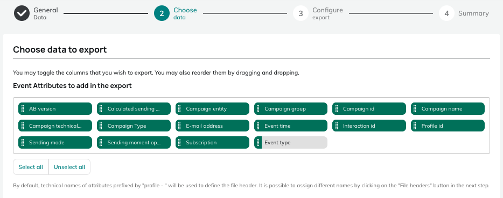Go to step 4 Summary
Image resolution: width=503 pixels, height=198 pixels.
pos(464,13)
